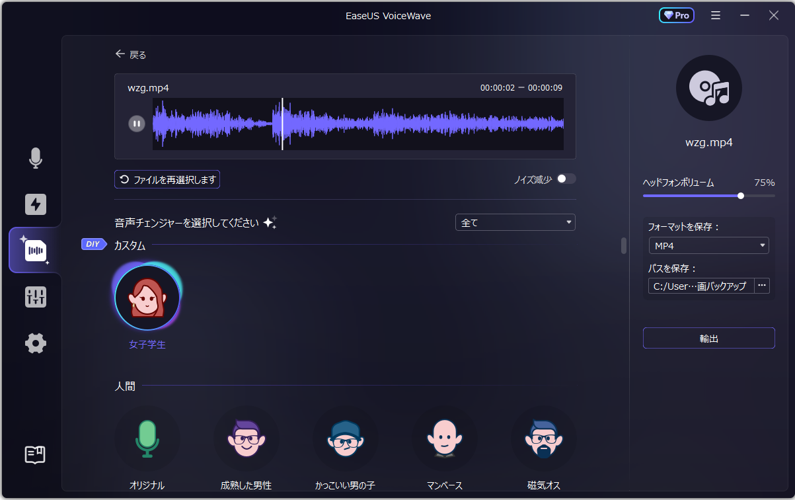Adjust the headphone volume slider
Viewport: 795px width, 500px height.
click(x=740, y=195)
